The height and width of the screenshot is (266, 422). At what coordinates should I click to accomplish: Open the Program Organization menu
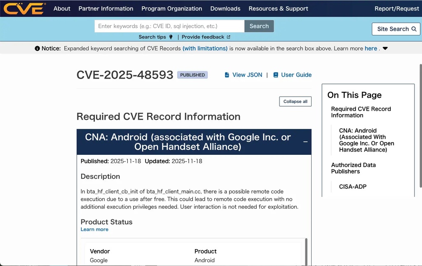point(171,9)
